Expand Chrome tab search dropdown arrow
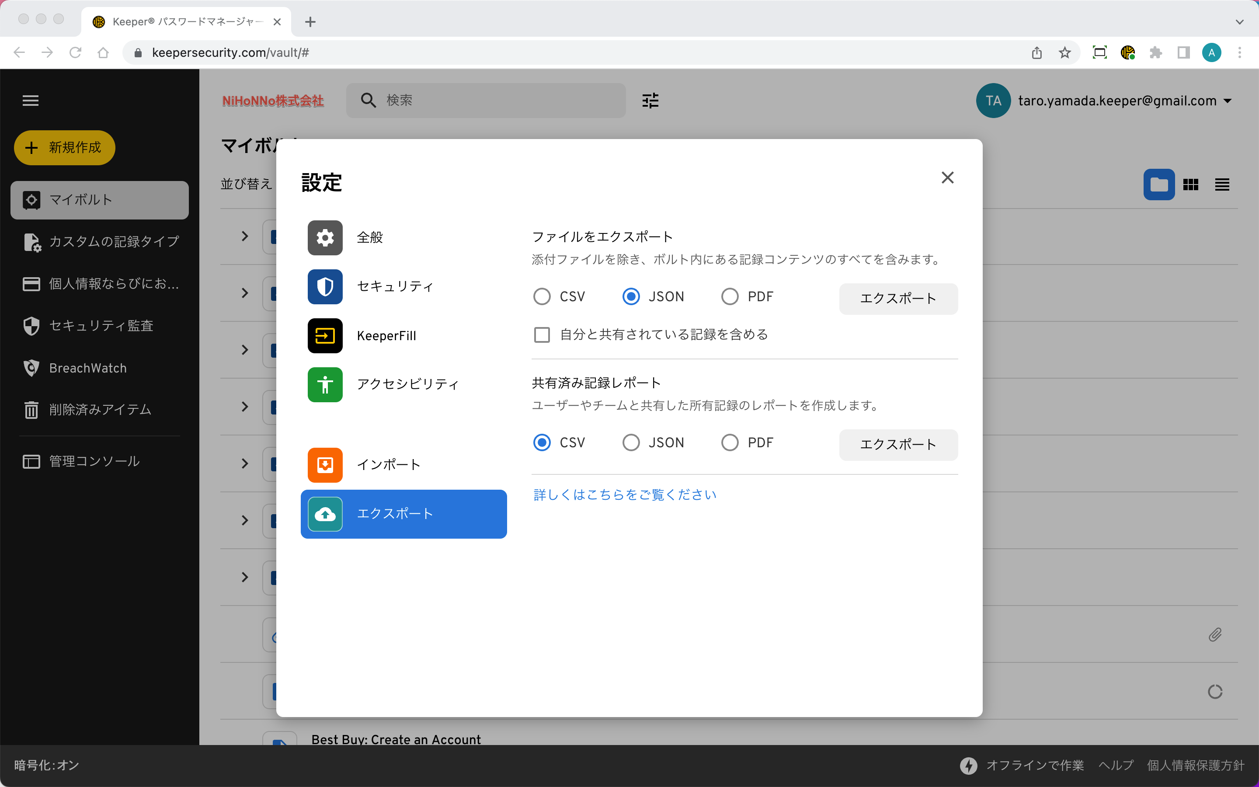Screen dimensions: 1259x787 tap(1239, 22)
